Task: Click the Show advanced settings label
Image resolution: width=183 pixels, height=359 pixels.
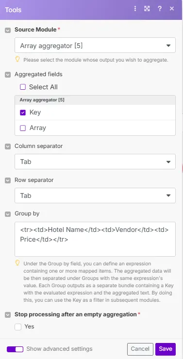Action: click(x=60, y=349)
